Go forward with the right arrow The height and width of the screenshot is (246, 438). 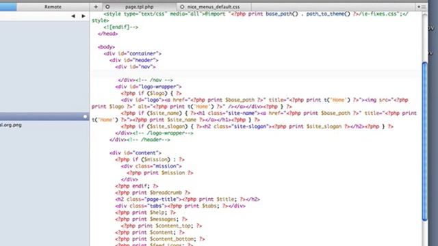(x=83, y=16)
